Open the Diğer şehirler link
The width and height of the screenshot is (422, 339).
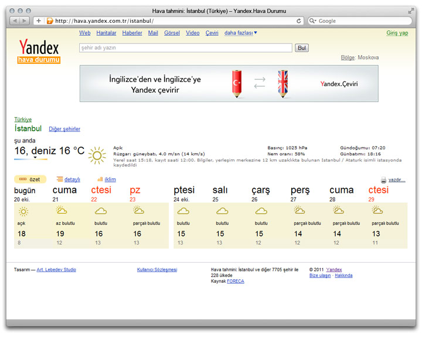[x=64, y=129]
